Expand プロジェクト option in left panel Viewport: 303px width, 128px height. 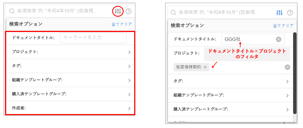tap(129, 52)
